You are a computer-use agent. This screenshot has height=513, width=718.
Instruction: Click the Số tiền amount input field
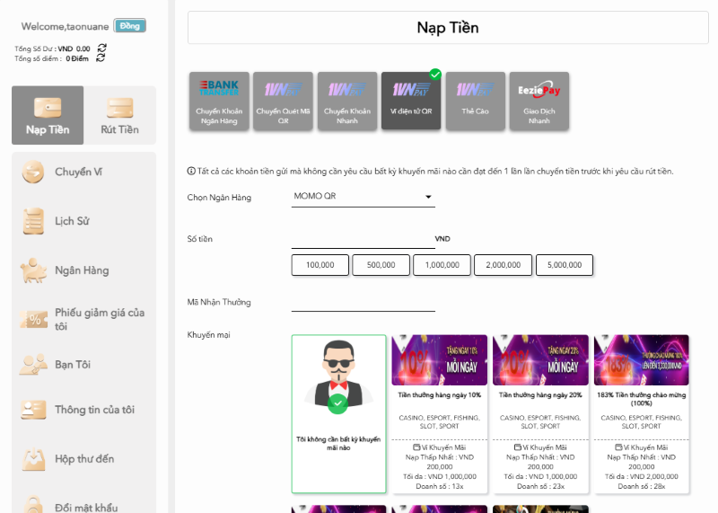pyautogui.click(x=363, y=239)
